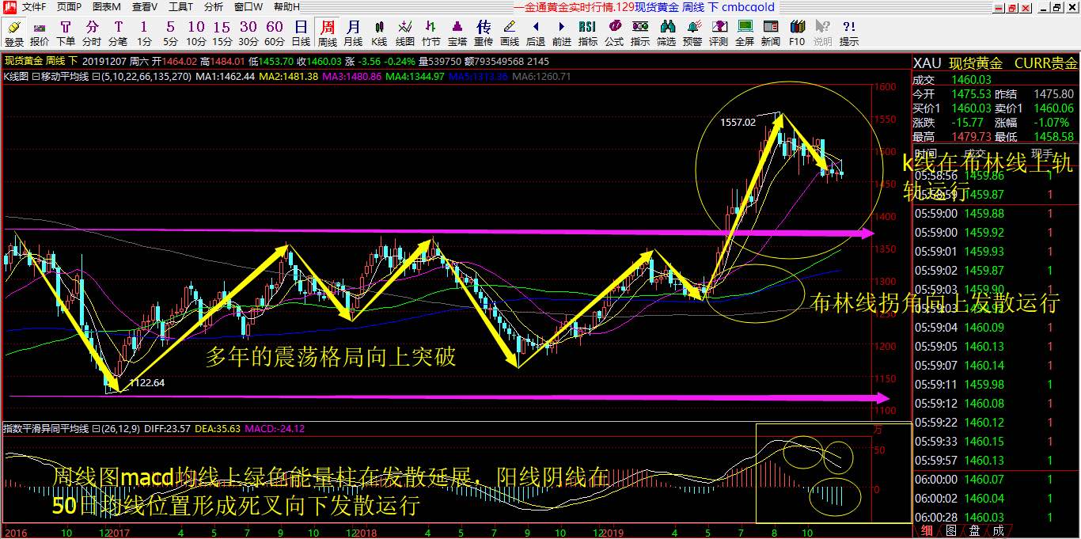
Task: Click the MA4:1344.97 value
Action: pos(416,77)
